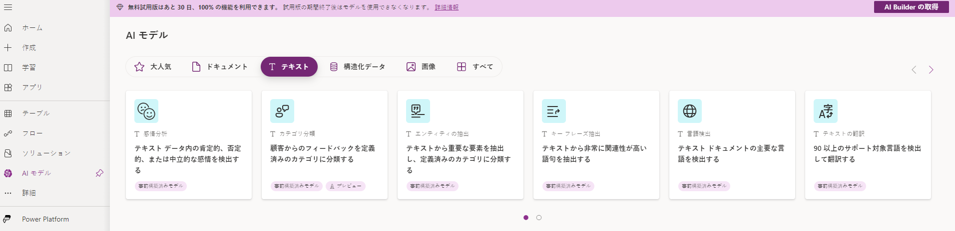
Task: Select the 大人気 tab
Action: pyautogui.click(x=153, y=67)
